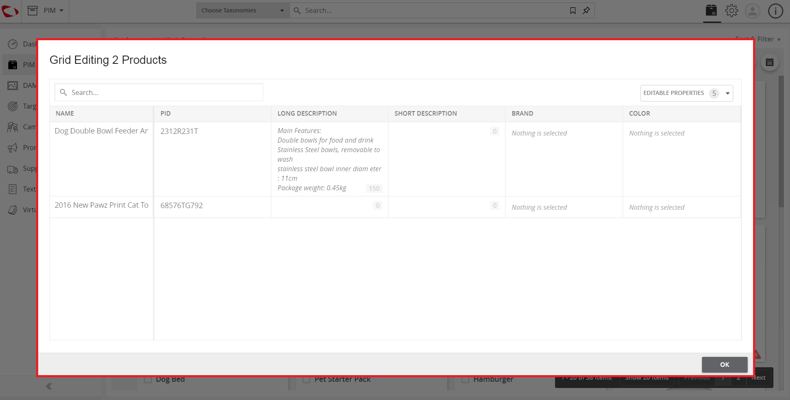Click the Dashboard sidebar icon

[x=13, y=44]
